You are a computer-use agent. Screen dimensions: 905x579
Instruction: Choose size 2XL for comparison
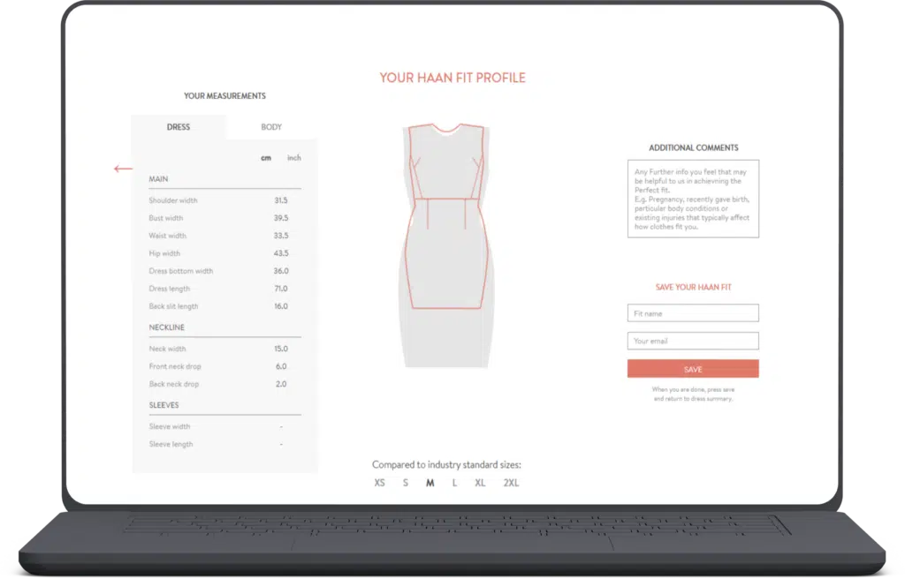511,484
